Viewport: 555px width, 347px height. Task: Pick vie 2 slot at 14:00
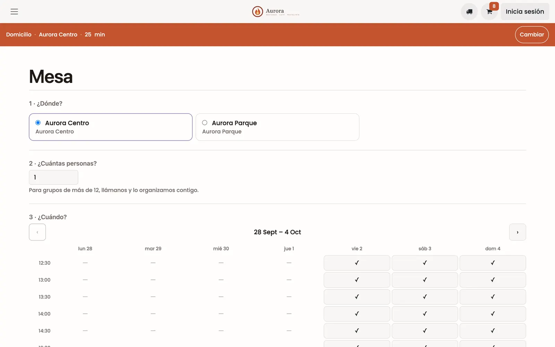point(357,314)
